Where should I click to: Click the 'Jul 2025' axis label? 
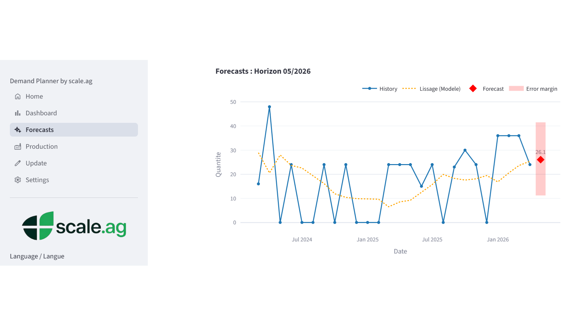tap(432, 239)
